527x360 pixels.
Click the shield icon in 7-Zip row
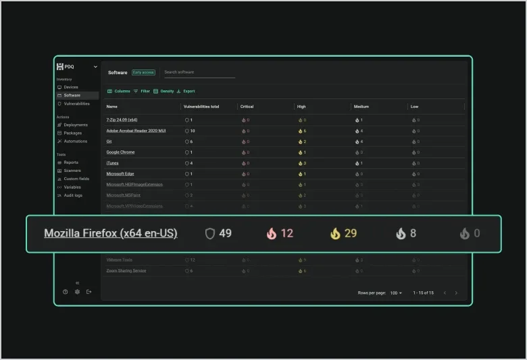click(x=187, y=120)
